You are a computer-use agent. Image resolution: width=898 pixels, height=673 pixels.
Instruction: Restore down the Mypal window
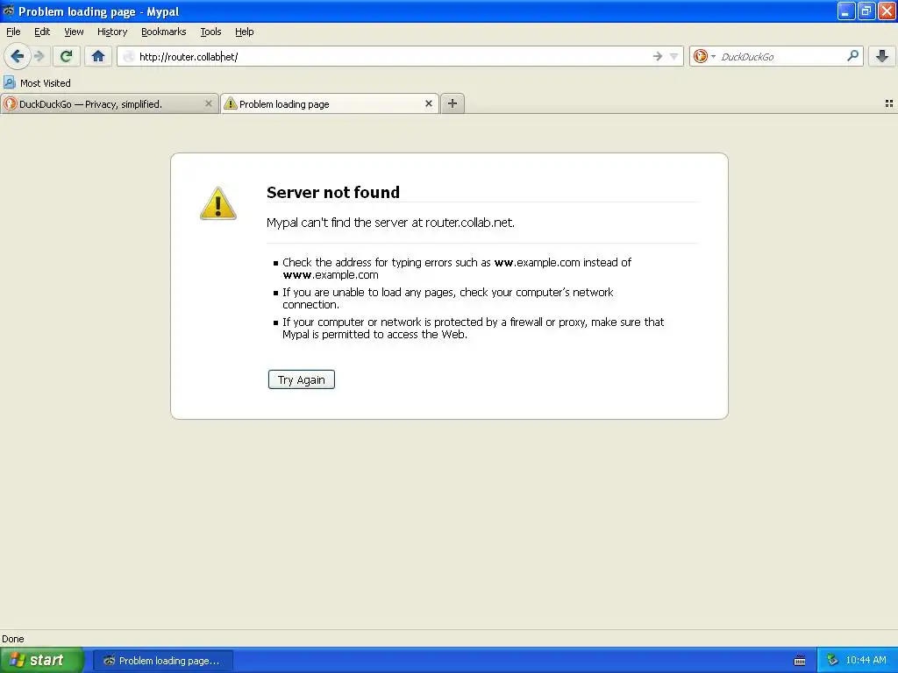(x=866, y=11)
